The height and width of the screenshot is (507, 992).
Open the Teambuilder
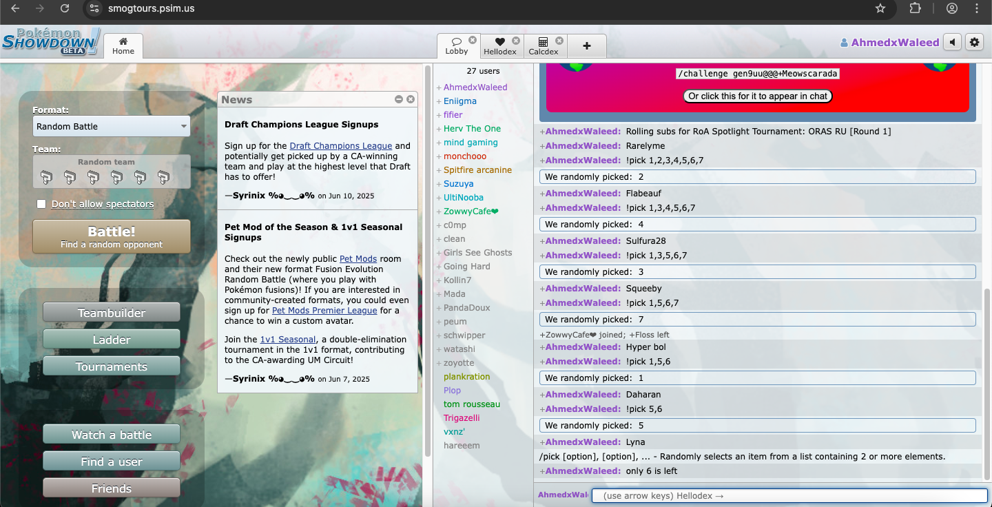[112, 312]
